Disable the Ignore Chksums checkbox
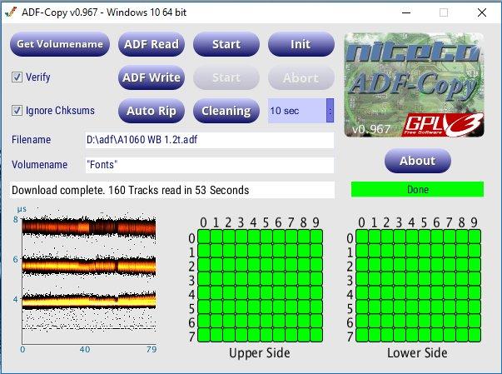The image size is (502, 374). pyautogui.click(x=17, y=111)
